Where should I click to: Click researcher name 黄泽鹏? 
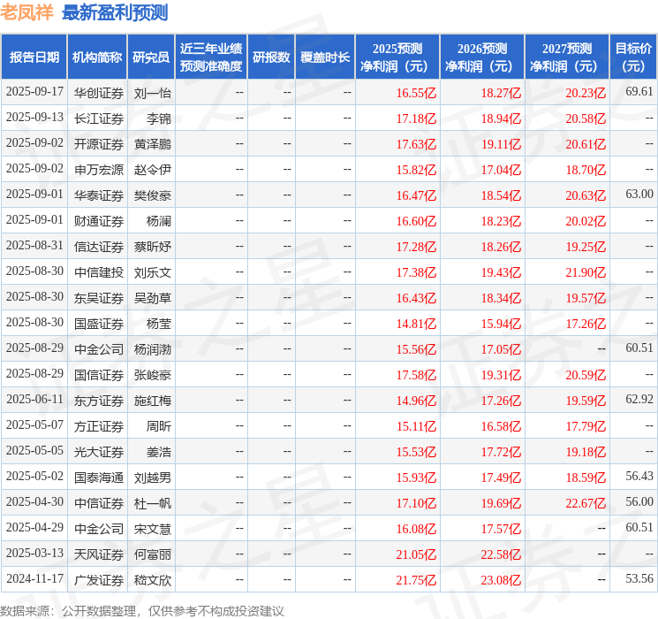point(152,144)
